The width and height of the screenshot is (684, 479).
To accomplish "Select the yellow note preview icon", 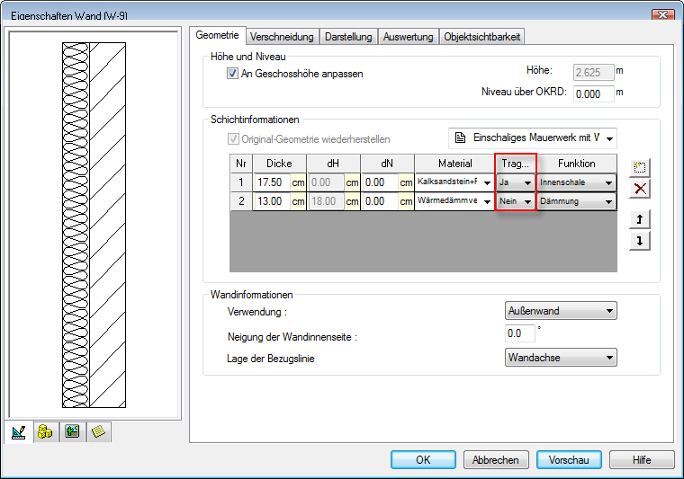I will click(x=99, y=432).
